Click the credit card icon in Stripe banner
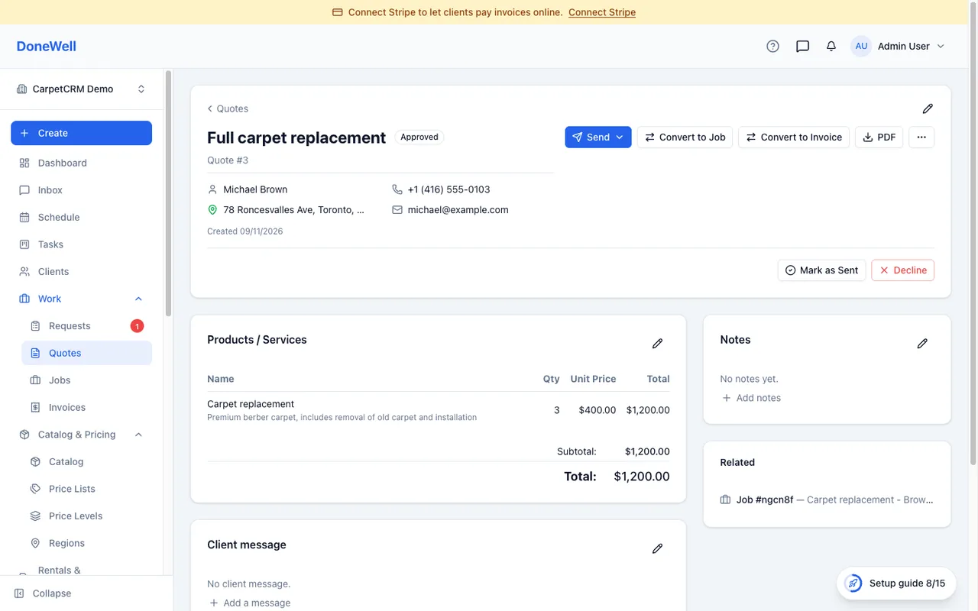 (x=337, y=12)
